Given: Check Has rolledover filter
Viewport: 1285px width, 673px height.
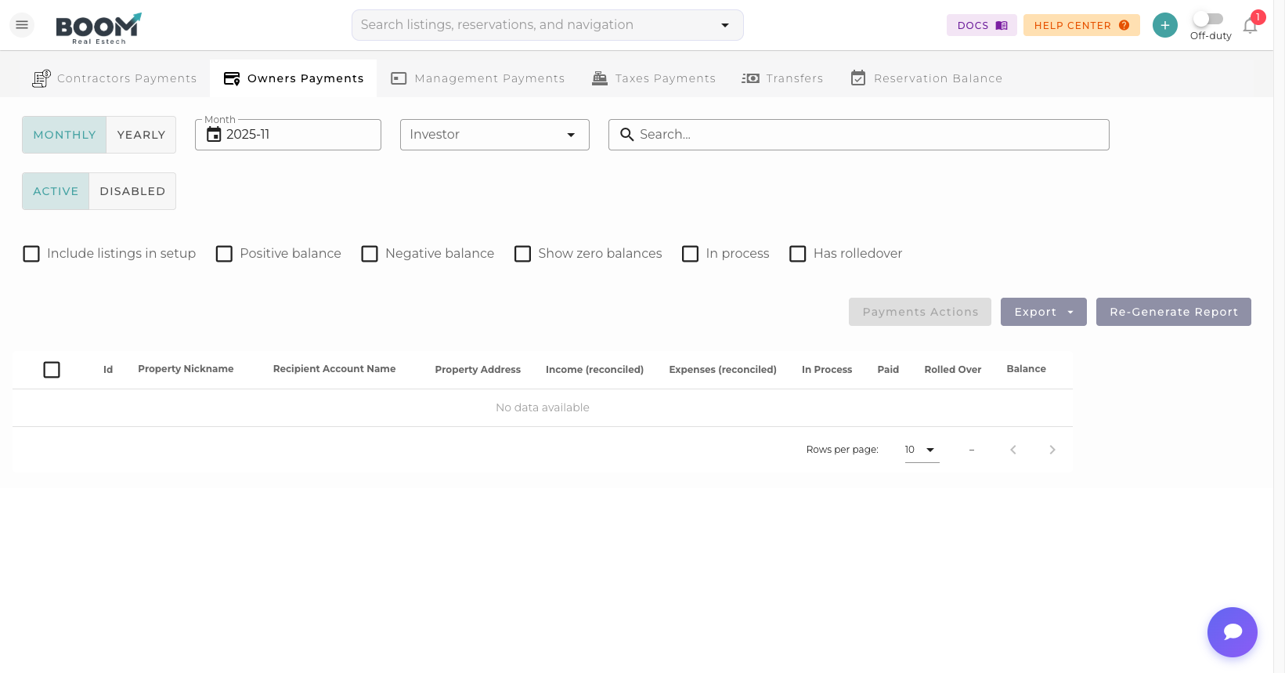Looking at the screenshot, I should pyautogui.click(x=797, y=254).
